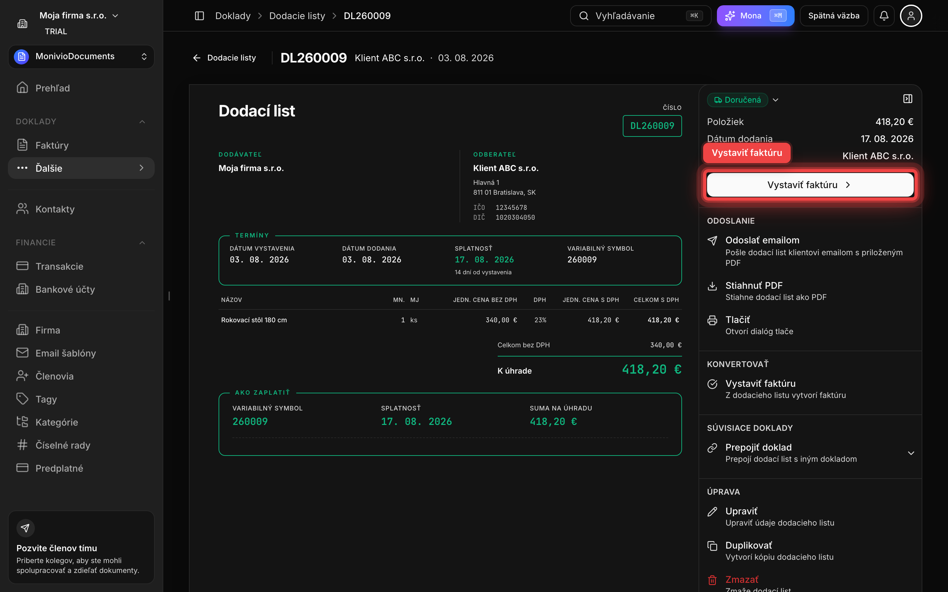Open the Moja firma s.r.o. company dropdown
Screen dimensions: 948x592
click(78, 16)
